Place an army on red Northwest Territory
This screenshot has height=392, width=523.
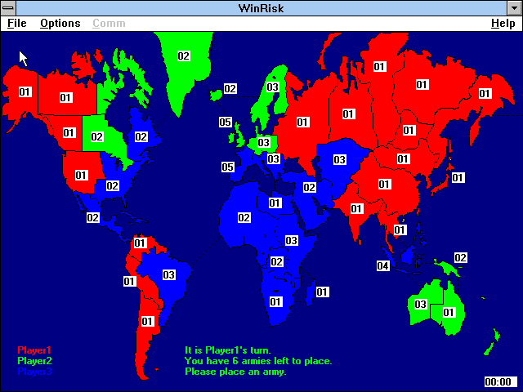pos(65,98)
